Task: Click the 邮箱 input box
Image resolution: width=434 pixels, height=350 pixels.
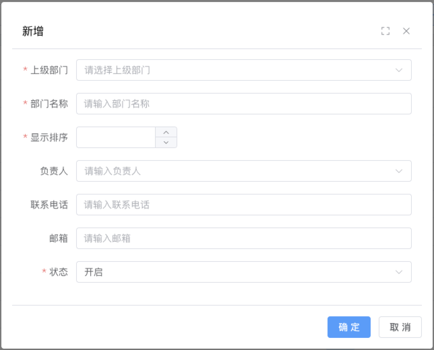Action: pyautogui.click(x=243, y=238)
